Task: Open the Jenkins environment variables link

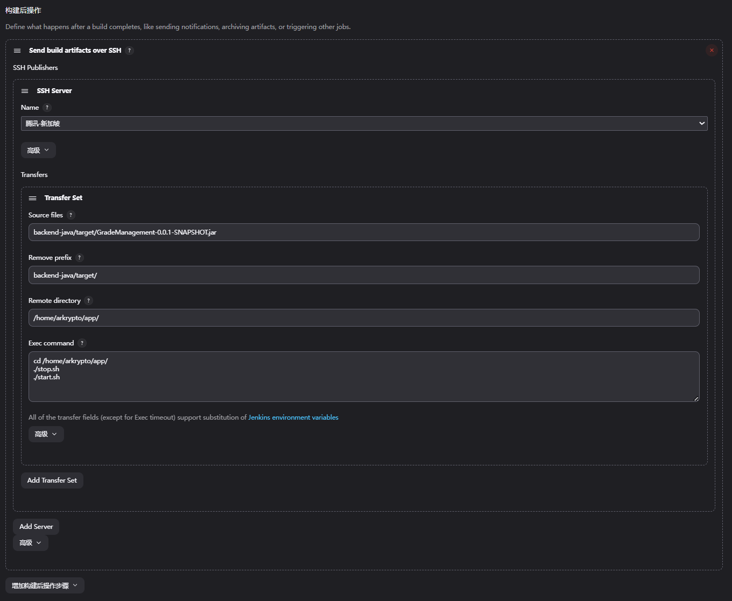Action: coord(293,418)
